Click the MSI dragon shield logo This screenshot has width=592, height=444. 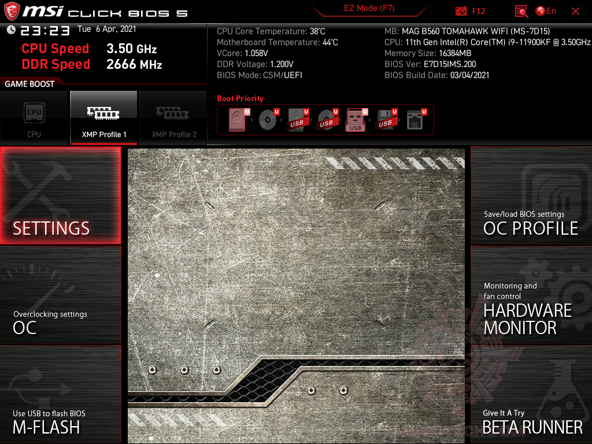pyautogui.click(x=12, y=12)
